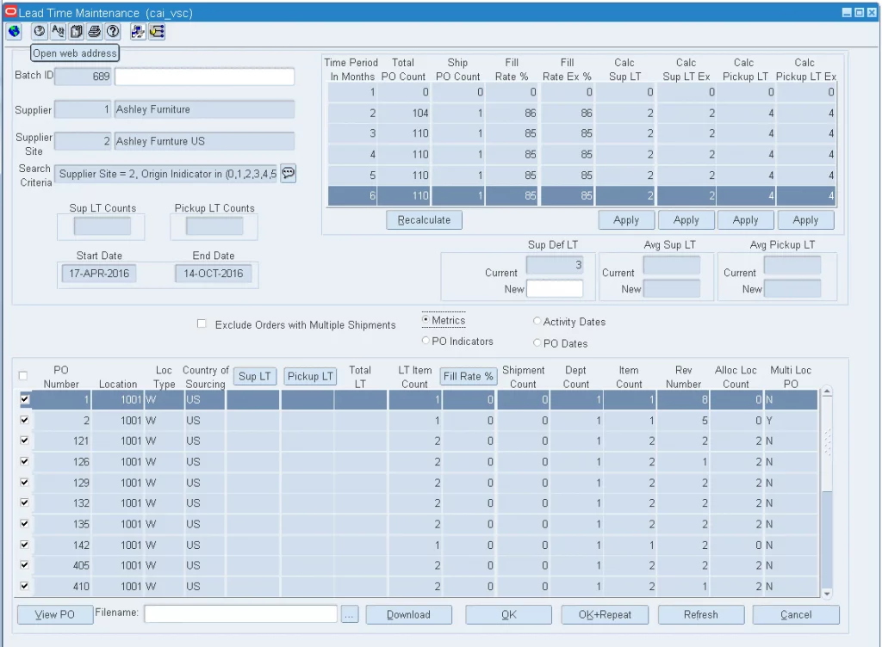882x647 pixels.
Task: Click the translation (A/character) toolbar icon
Action: tap(58, 32)
